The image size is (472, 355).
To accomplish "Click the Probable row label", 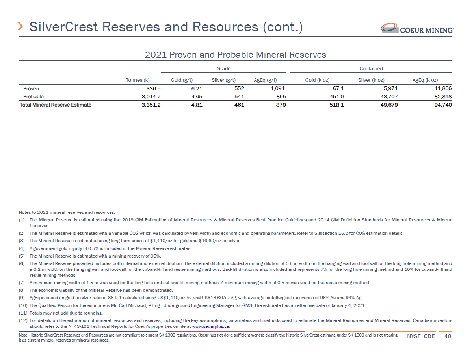I will click(x=33, y=96).
